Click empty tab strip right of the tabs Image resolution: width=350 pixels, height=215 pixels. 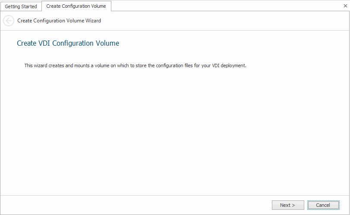click(224, 6)
